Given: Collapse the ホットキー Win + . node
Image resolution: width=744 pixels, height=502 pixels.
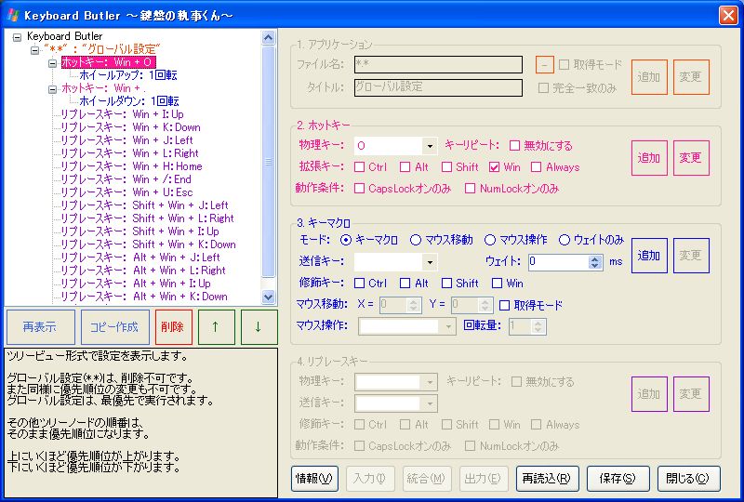Looking at the screenshot, I should [53, 88].
